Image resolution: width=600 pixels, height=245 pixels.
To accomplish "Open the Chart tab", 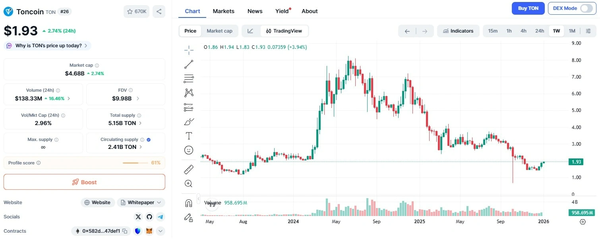I will (192, 11).
